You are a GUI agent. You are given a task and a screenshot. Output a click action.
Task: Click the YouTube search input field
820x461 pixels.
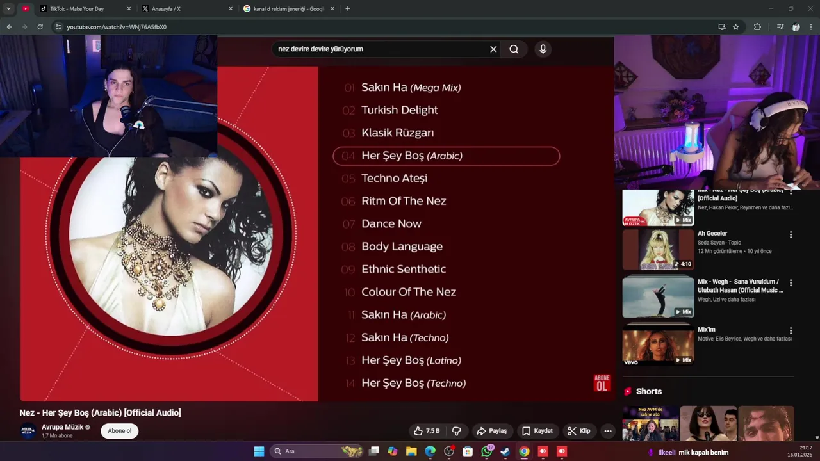pyautogui.click(x=381, y=49)
